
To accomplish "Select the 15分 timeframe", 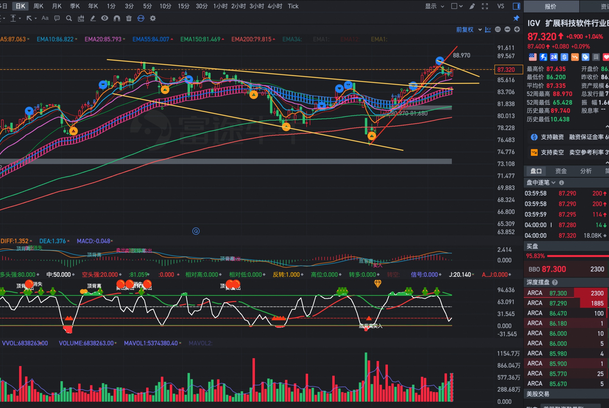I will pyautogui.click(x=183, y=6).
